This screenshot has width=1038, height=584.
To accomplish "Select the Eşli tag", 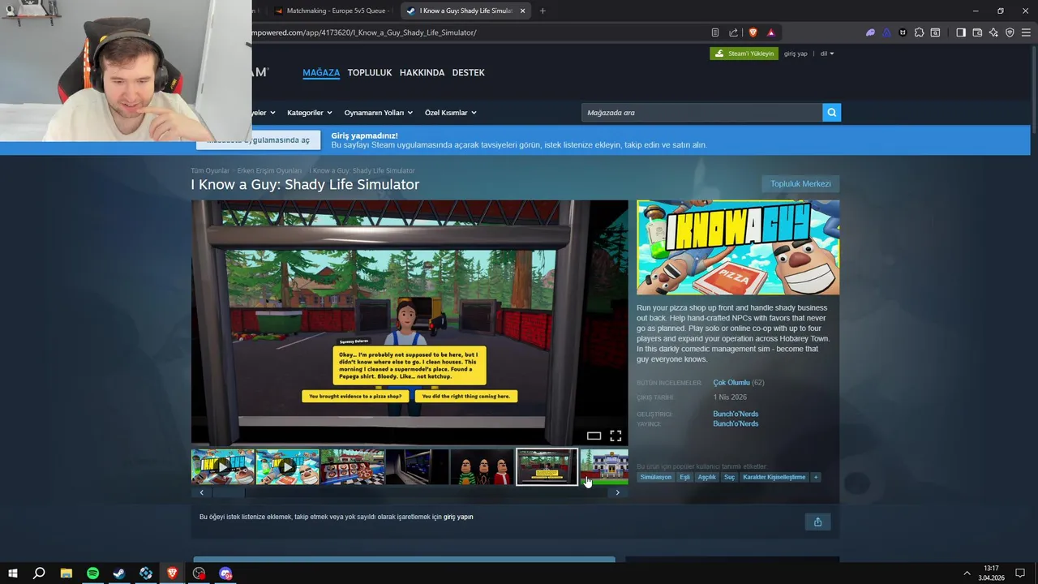I will click(684, 477).
